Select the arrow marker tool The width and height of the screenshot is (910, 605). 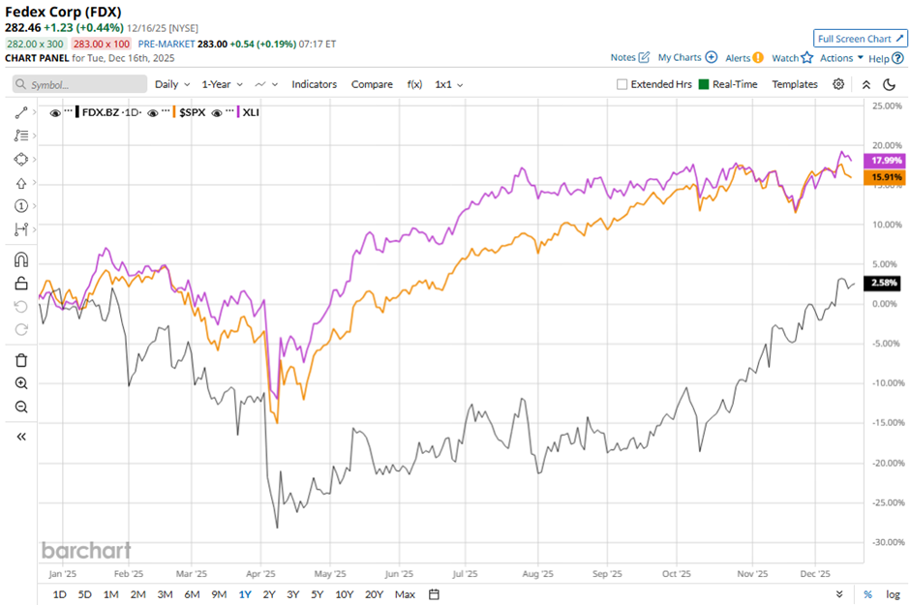(x=21, y=183)
